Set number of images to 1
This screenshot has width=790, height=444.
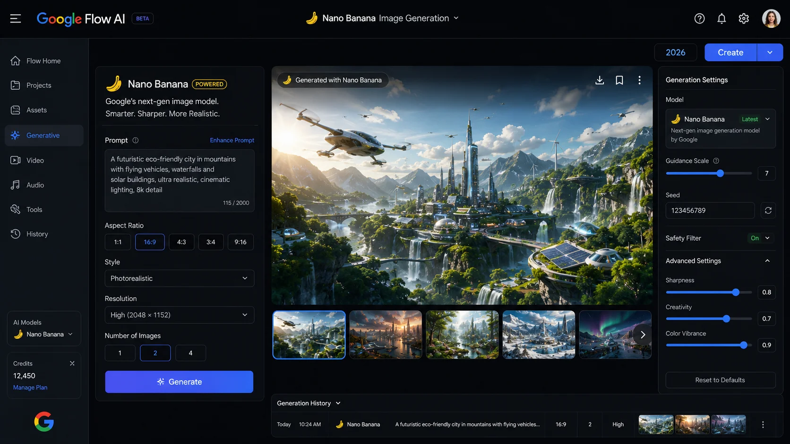coord(120,353)
